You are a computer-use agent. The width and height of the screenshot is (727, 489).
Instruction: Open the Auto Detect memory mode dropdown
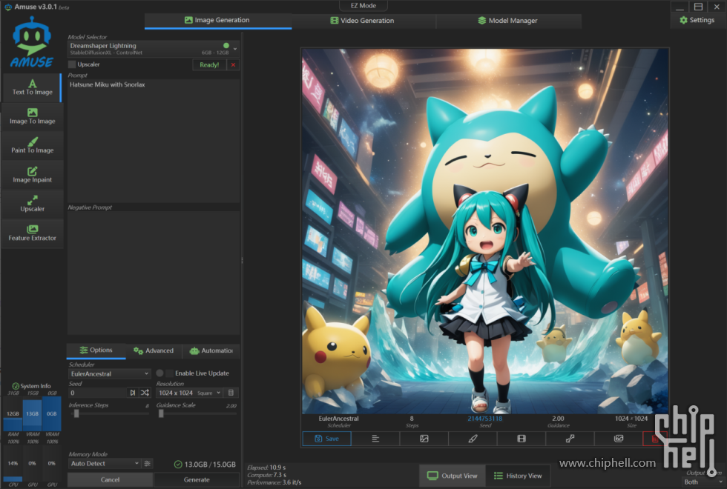105,464
